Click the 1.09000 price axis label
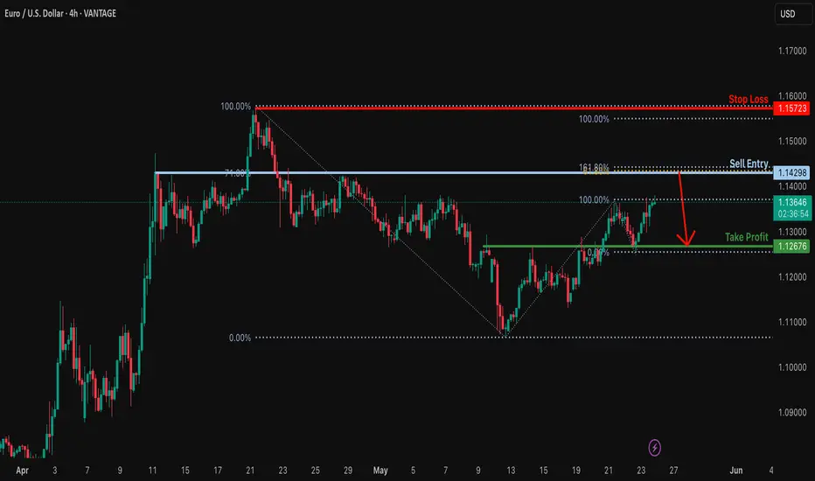Image resolution: width=815 pixels, height=481 pixels. [x=792, y=413]
